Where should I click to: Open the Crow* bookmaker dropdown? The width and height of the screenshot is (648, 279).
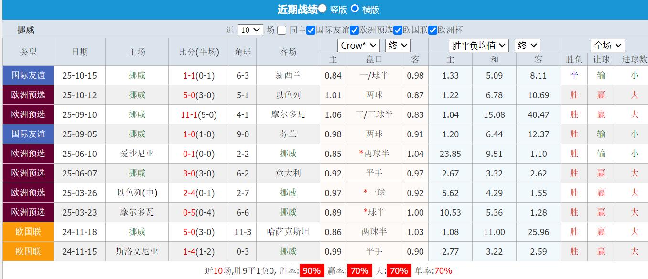358,45
